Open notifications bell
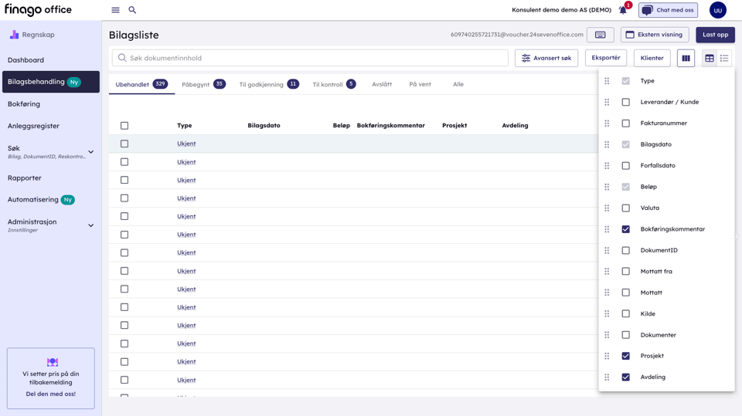The height and width of the screenshot is (416, 742). (x=623, y=10)
